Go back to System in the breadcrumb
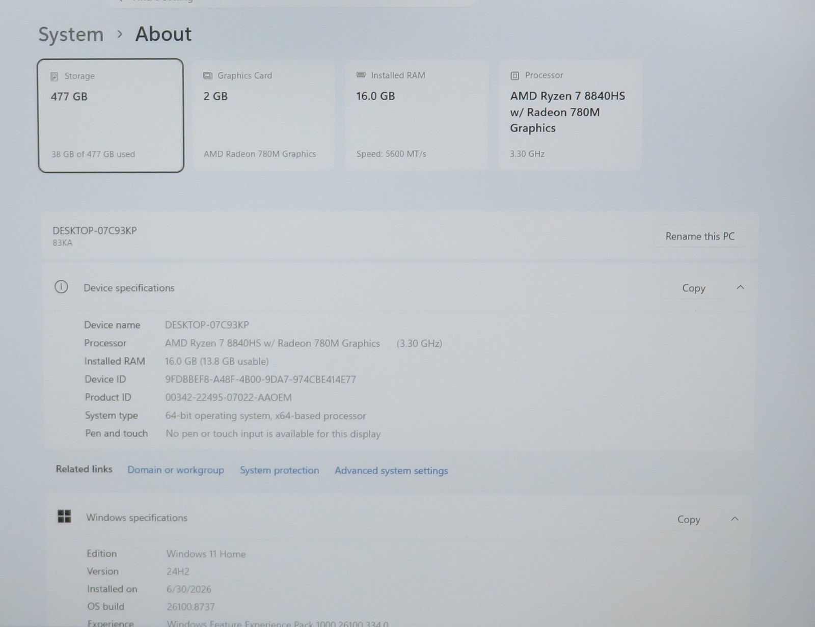 click(71, 35)
